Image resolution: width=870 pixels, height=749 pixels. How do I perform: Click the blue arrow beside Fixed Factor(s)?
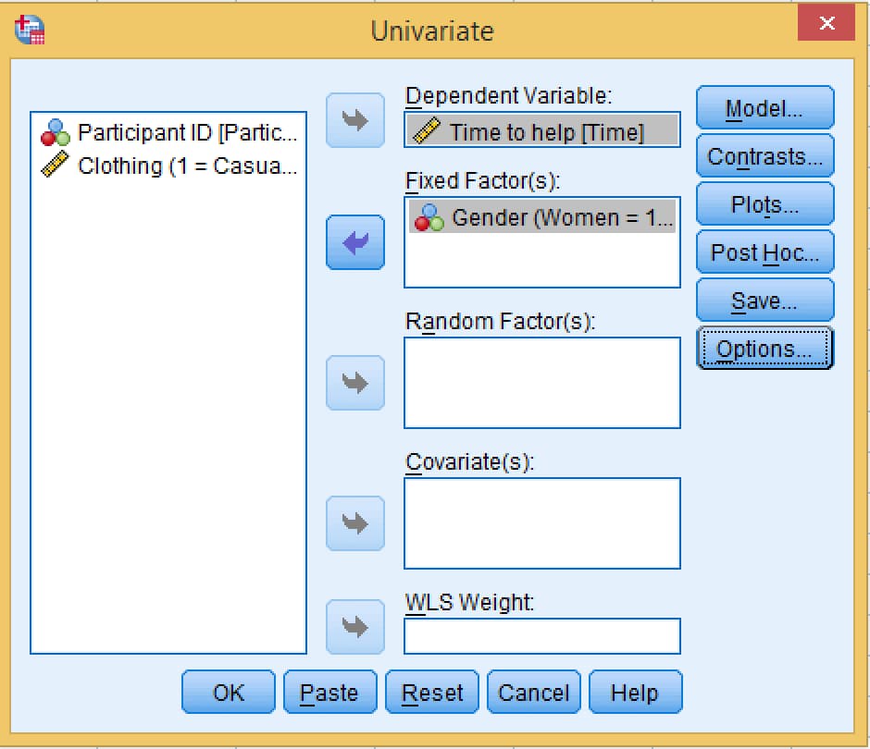point(355,242)
